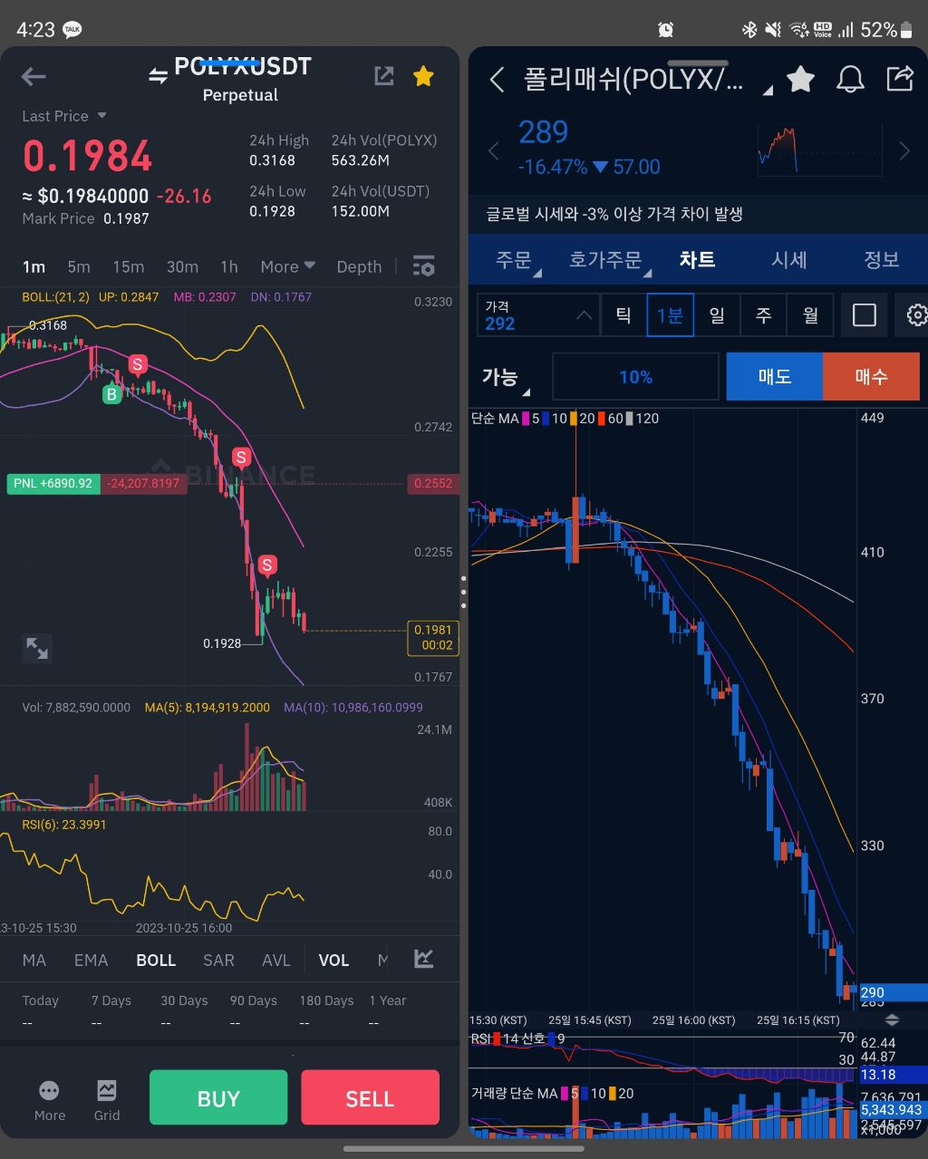Tap the 7 Days performance label
Viewport: 928px width, 1159px height.
(111, 1000)
